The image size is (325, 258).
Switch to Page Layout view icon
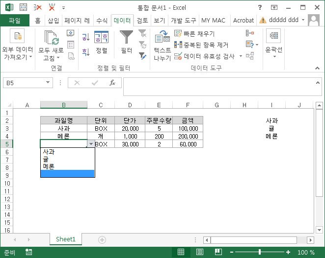point(200,252)
